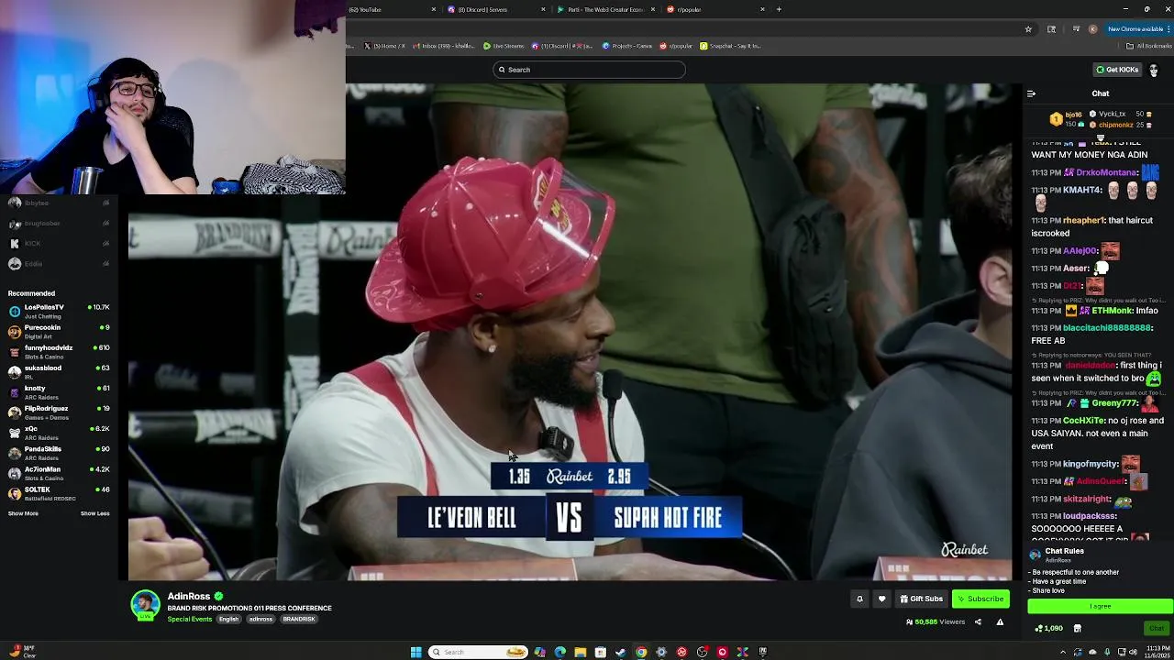Open the Chrome profile avatar
The image size is (1174, 660).
tap(1092, 29)
